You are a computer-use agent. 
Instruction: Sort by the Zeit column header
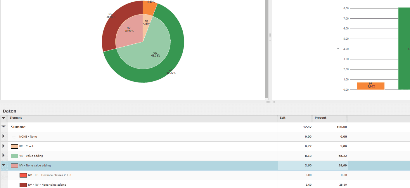click(295, 118)
